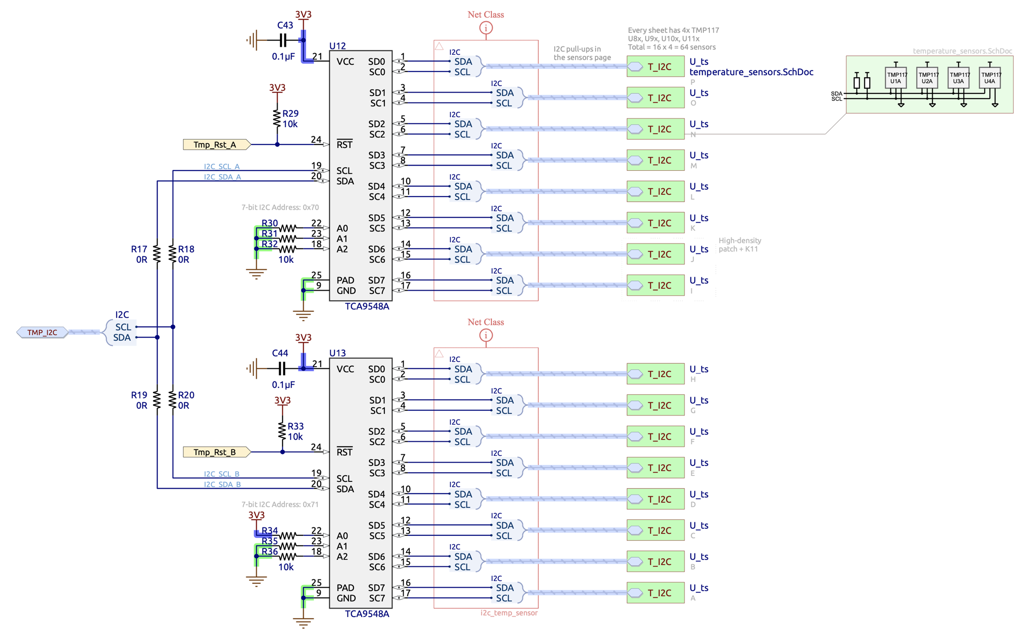The image size is (1031, 643).
Task: Click the VCC pin label on U13
Action: click(x=345, y=369)
